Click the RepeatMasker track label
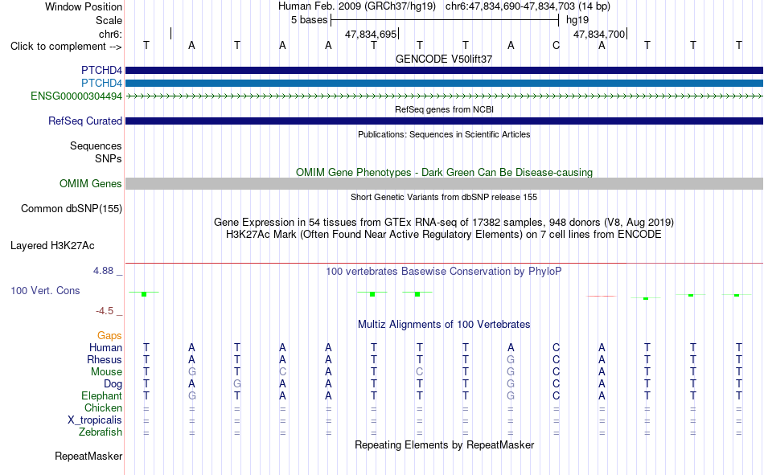764x475 pixels. [88, 456]
